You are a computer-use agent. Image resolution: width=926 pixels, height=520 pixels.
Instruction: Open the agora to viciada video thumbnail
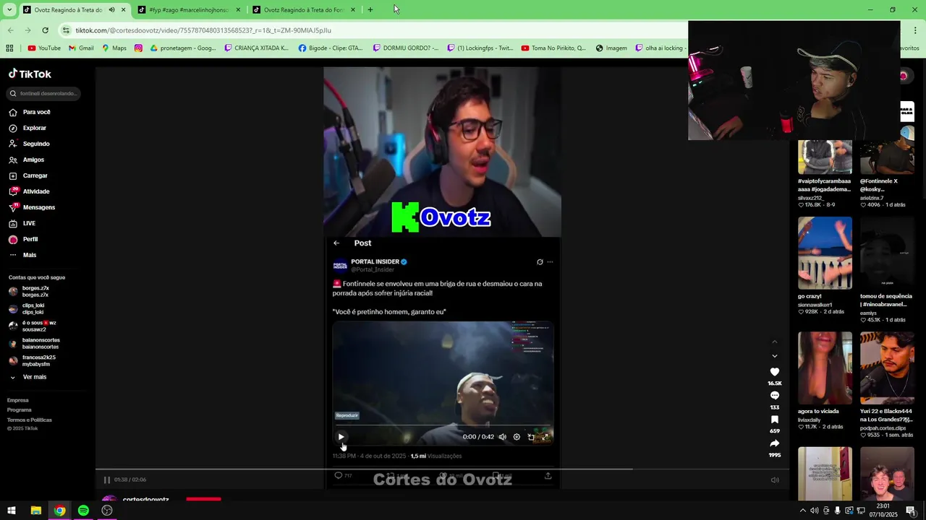click(x=825, y=368)
